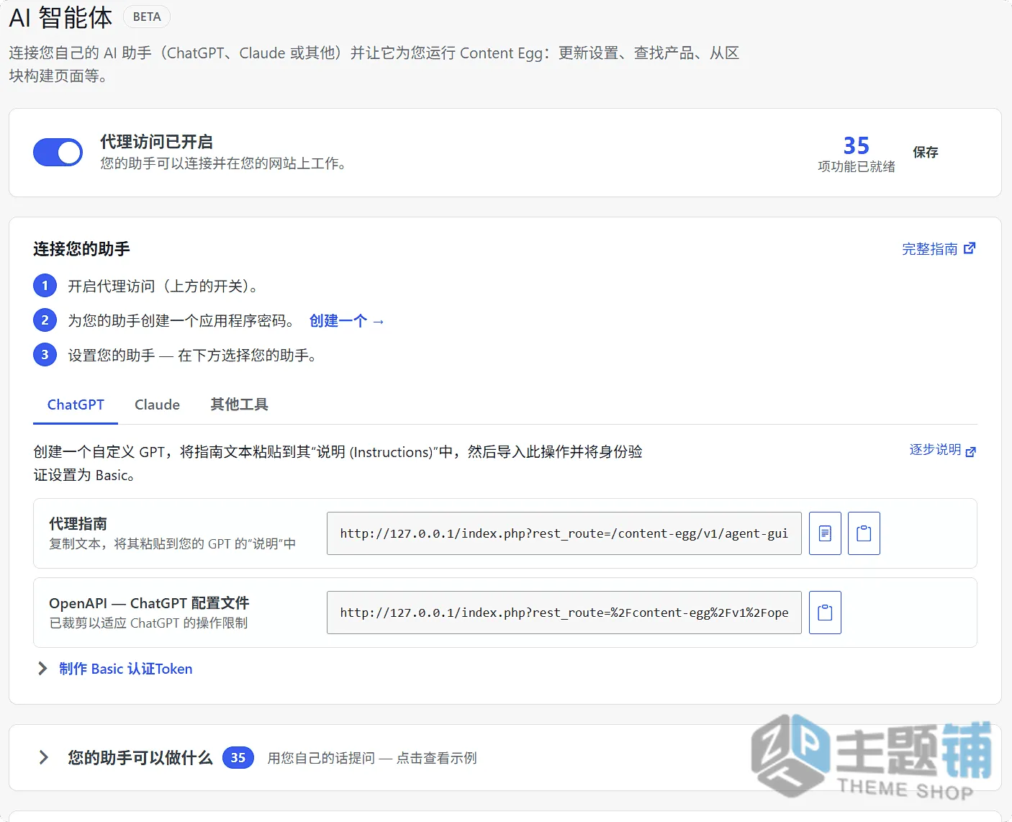The height and width of the screenshot is (822, 1012).
Task: Click the 35 badge next to 您的助手可以做什么
Action: 238,758
